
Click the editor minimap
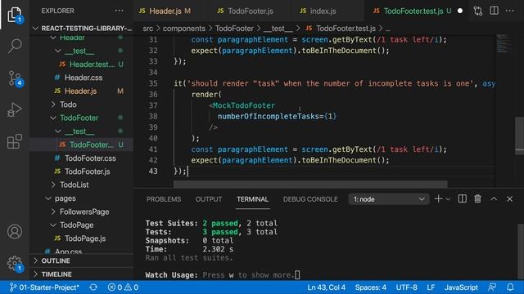(x=504, y=43)
